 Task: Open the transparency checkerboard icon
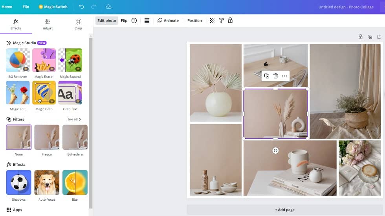(212, 20)
